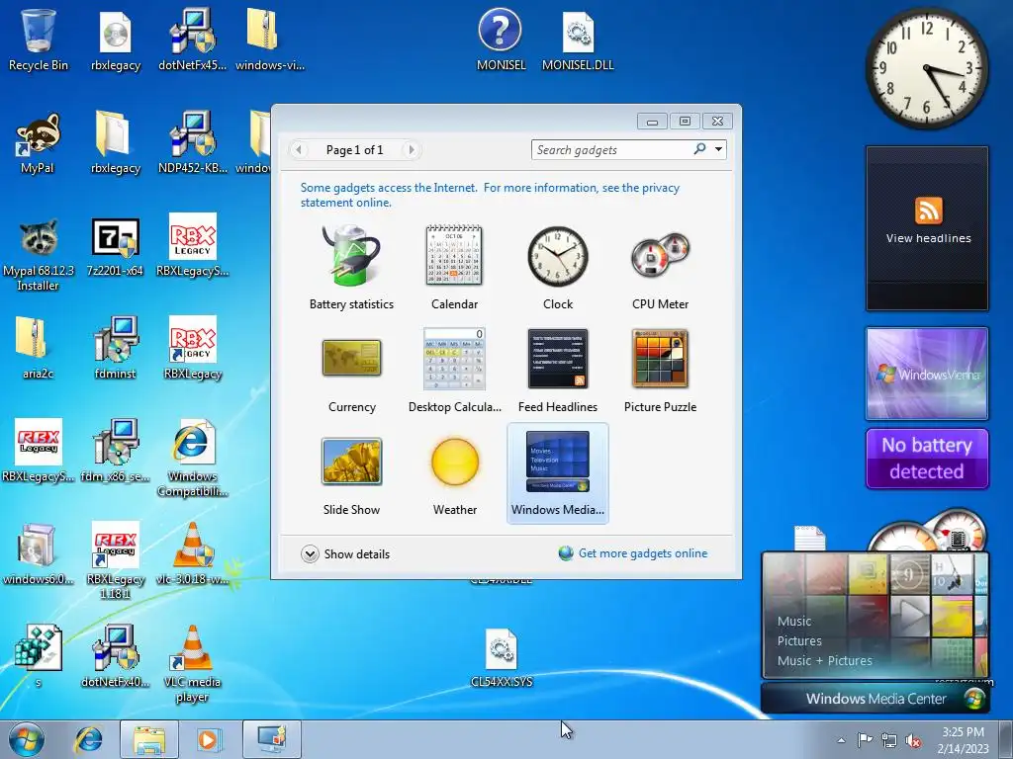Click the No battery detected gadget
Image resolution: width=1013 pixels, height=759 pixels.
[x=926, y=459]
